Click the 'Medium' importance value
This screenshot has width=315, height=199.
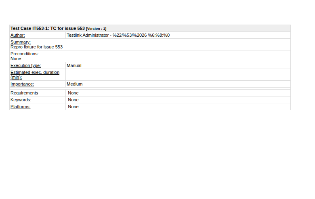pyautogui.click(x=75, y=84)
